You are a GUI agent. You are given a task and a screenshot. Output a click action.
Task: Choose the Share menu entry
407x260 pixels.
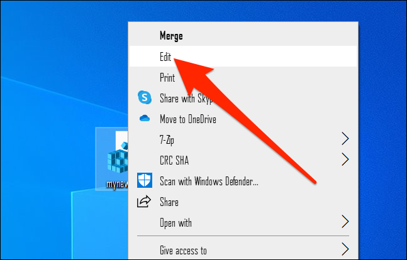(x=243, y=202)
